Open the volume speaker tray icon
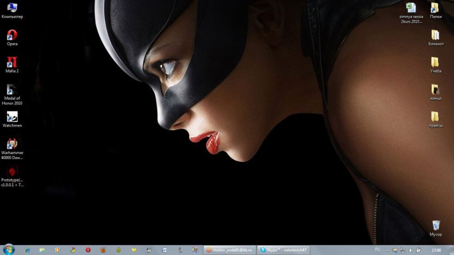Viewport: 454px width, 255px height. coord(410,250)
